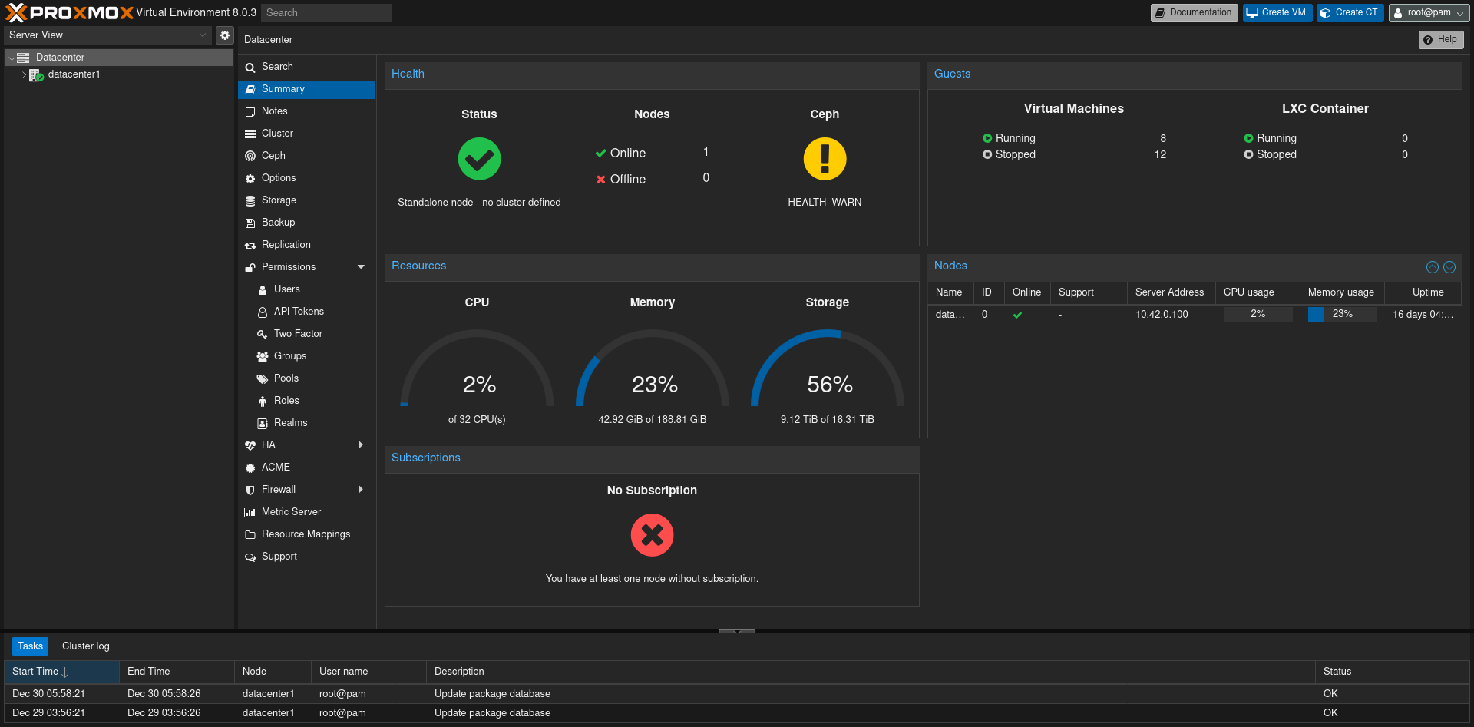
Task: Collapse the Nodes panel with up arrow
Action: pyautogui.click(x=1432, y=267)
